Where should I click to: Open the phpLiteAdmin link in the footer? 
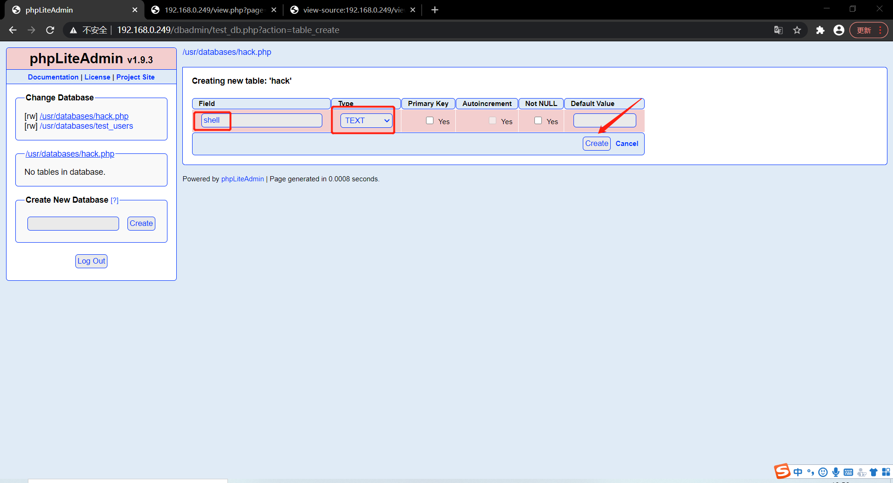[242, 179]
